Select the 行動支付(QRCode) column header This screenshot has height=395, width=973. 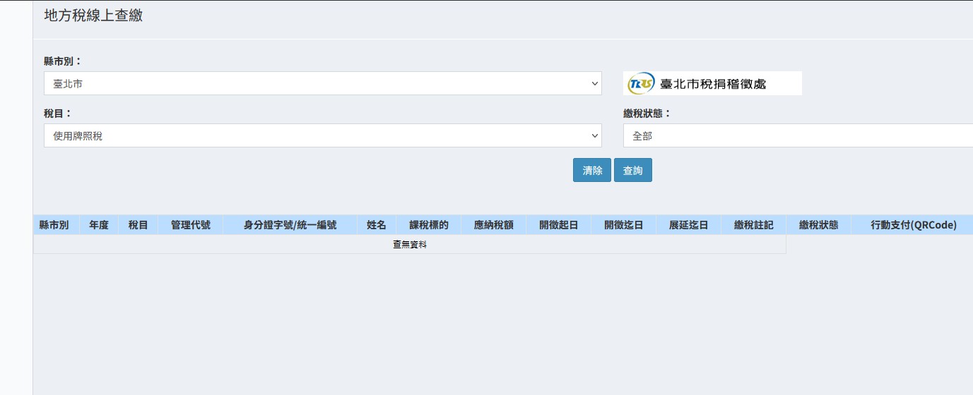[x=913, y=225]
